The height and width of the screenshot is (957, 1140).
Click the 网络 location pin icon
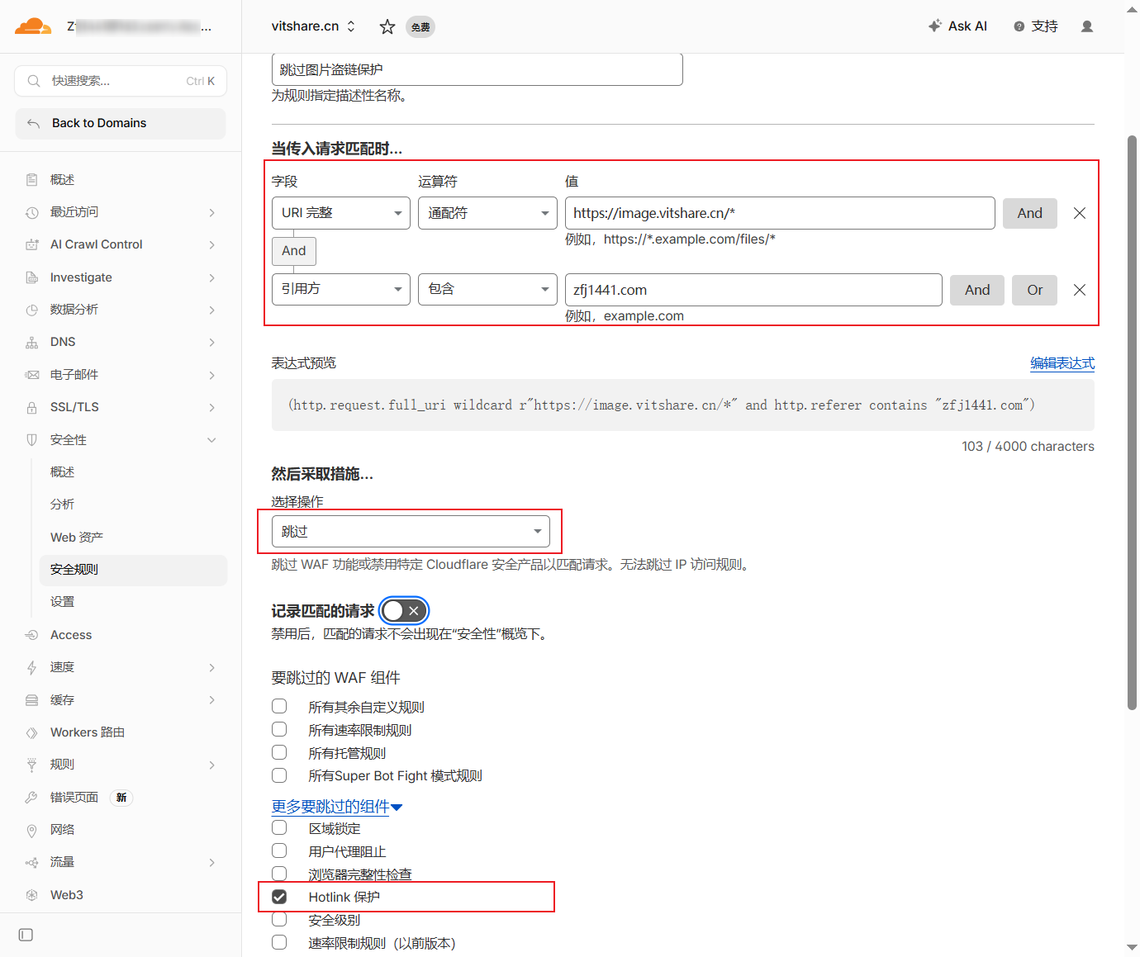pyautogui.click(x=32, y=830)
